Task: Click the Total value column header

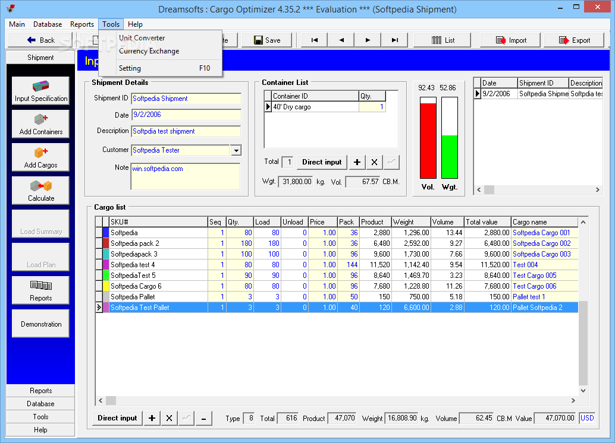Action: tap(488, 222)
